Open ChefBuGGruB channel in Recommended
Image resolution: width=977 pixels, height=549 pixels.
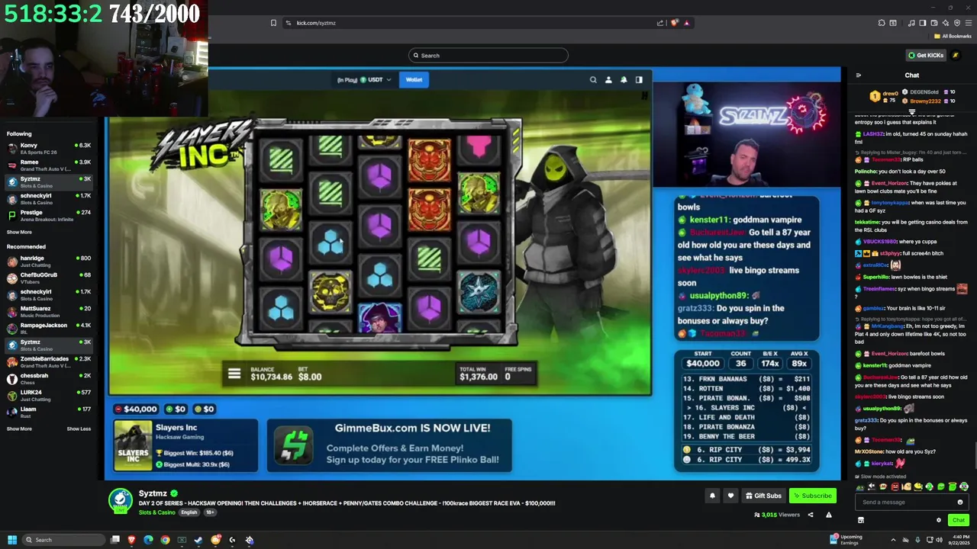click(x=49, y=278)
